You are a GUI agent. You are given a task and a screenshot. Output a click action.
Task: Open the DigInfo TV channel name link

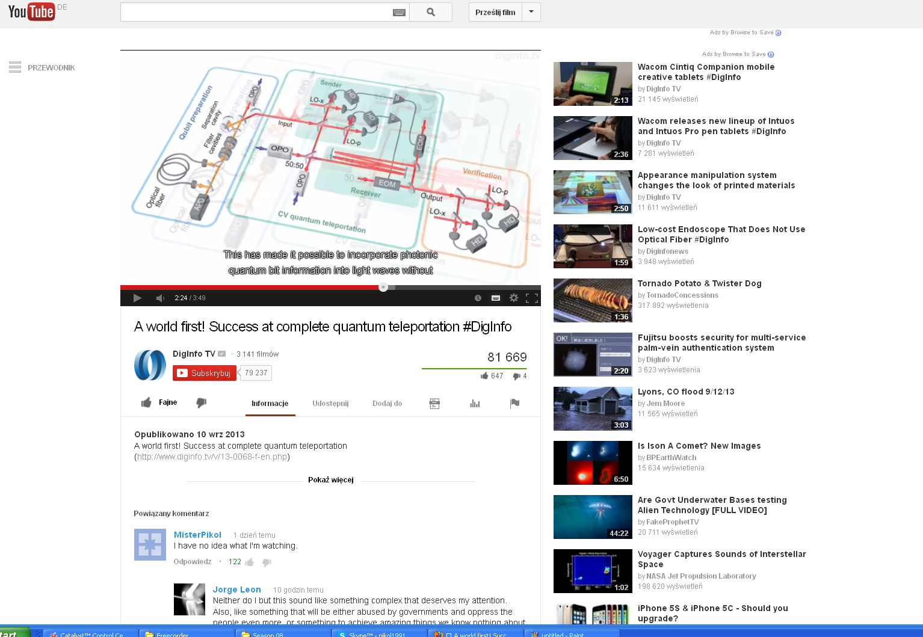coord(194,354)
